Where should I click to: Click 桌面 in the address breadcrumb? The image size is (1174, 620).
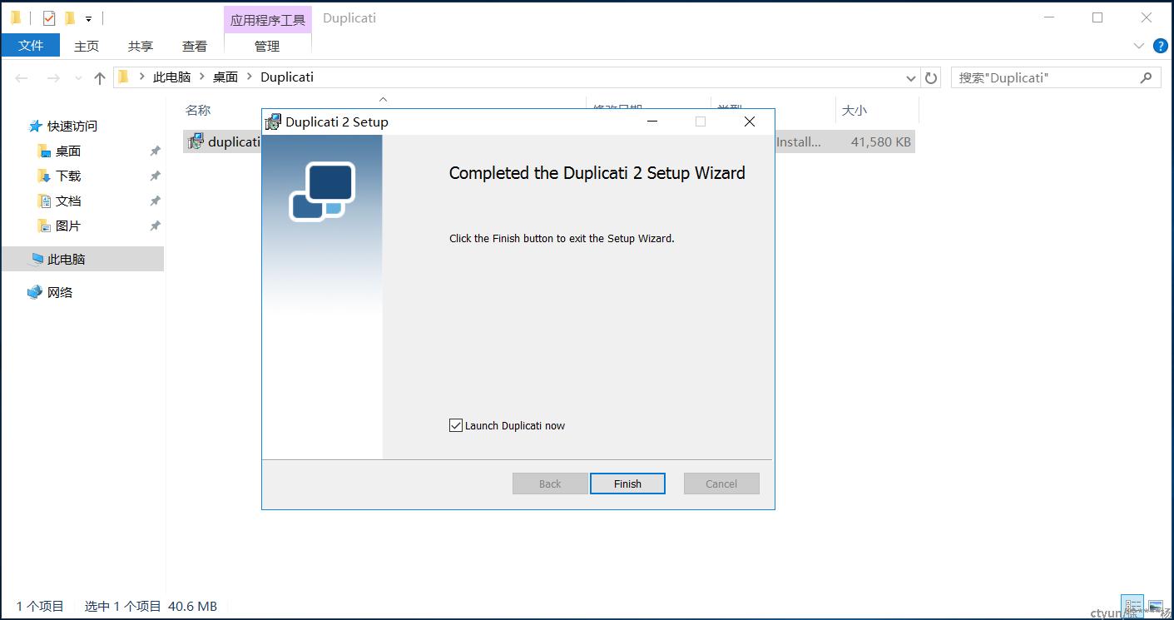tap(225, 77)
